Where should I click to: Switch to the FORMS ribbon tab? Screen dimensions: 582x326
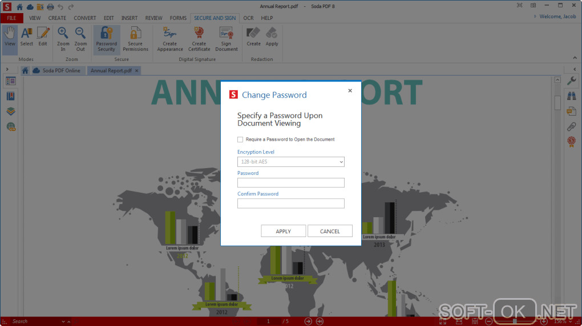(178, 18)
